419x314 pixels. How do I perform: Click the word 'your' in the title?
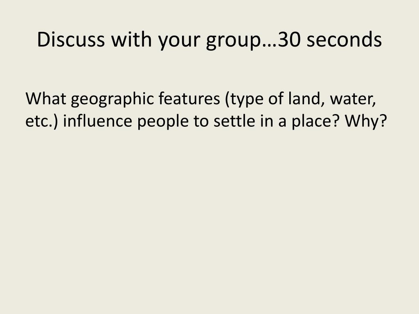tap(179, 41)
